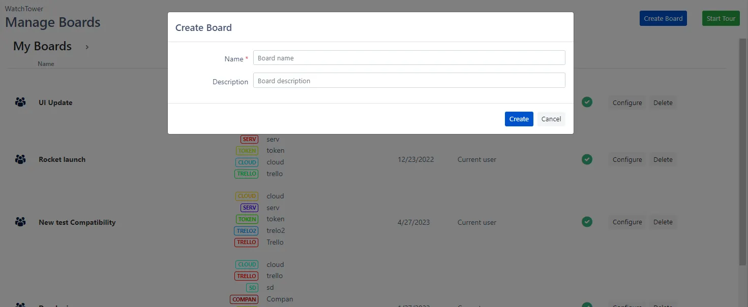Open the Rocket launch board name
Screen dimensions: 748x307
coord(62,159)
